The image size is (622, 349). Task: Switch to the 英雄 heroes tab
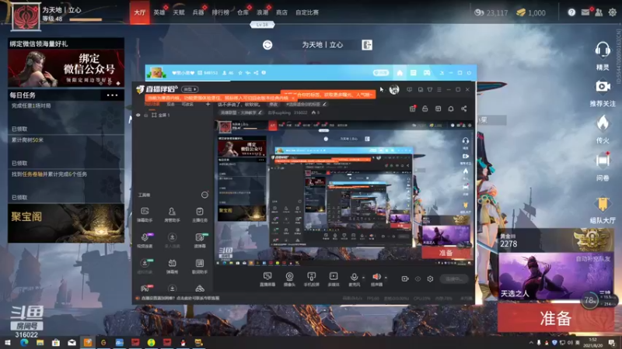click(159, 12)
